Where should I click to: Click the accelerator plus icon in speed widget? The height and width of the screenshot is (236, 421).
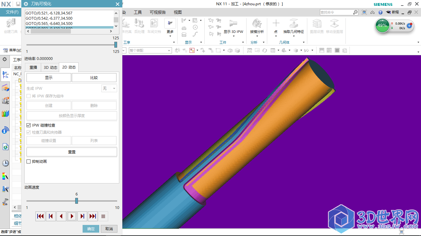pyautogui.click(x=409, y=26)
